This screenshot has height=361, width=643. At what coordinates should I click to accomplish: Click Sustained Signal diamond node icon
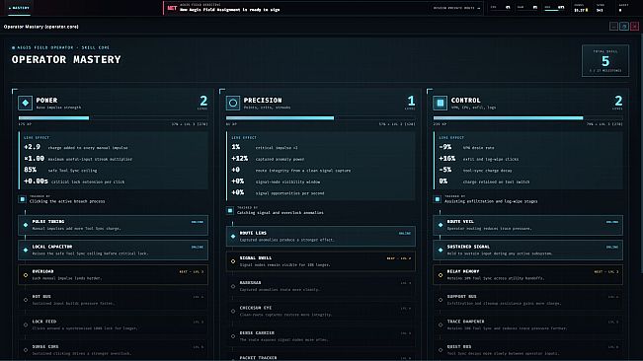[x=441, y=250]
